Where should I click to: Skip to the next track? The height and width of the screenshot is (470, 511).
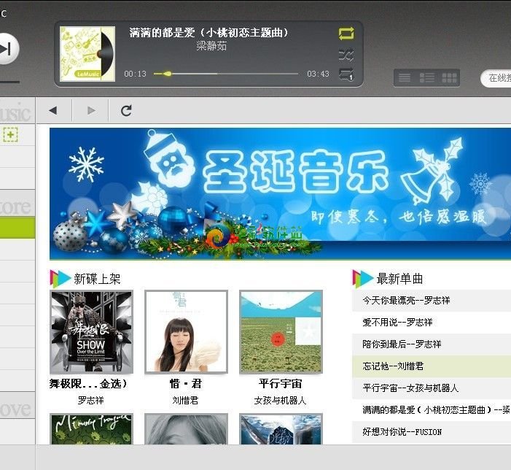tap(7, 49)
